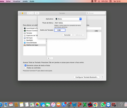Image resolution: width=127 pixels, height=108 pixels.
Task: Click the Atalho de Teclado field
Action: click(60, 30)
